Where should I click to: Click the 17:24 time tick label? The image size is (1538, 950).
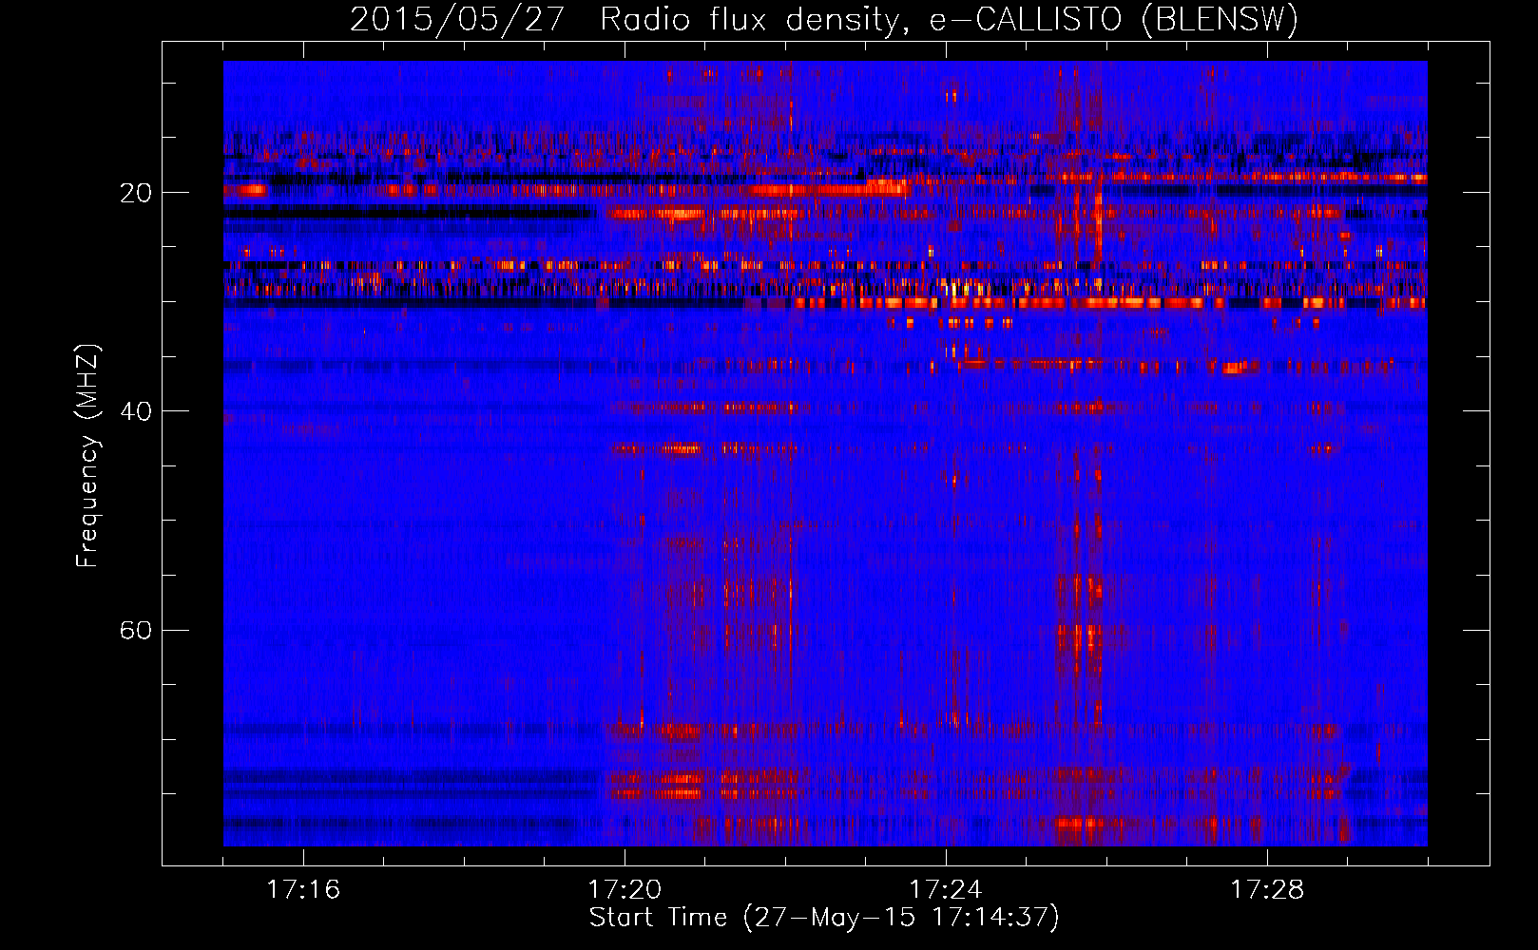click(x=946, y=890)
